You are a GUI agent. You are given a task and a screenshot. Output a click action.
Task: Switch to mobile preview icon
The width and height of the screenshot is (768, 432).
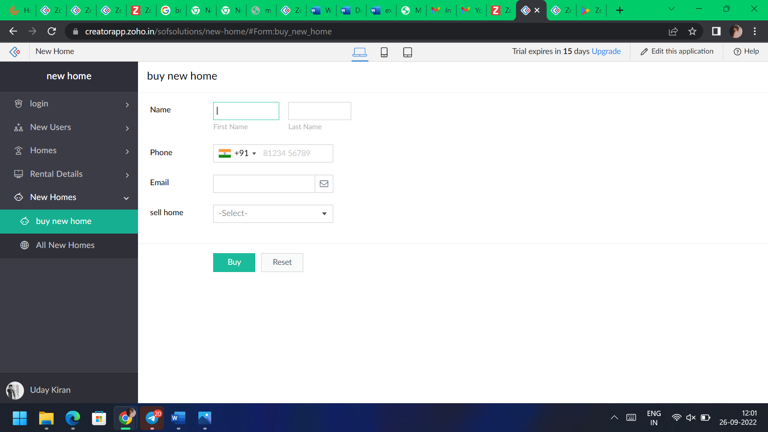point(384,52)
